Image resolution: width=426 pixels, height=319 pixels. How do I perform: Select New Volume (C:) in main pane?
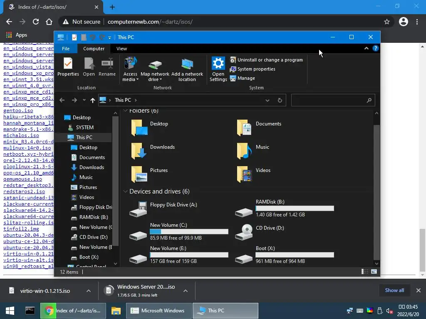point(179,232)
